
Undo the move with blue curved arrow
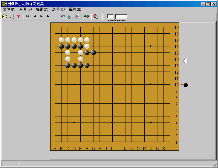63,16
